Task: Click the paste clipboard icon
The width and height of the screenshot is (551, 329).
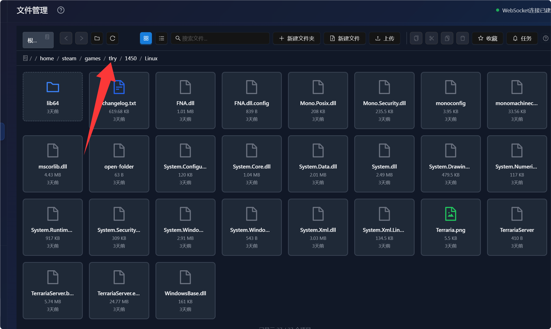Action: [x=447, y=38]
